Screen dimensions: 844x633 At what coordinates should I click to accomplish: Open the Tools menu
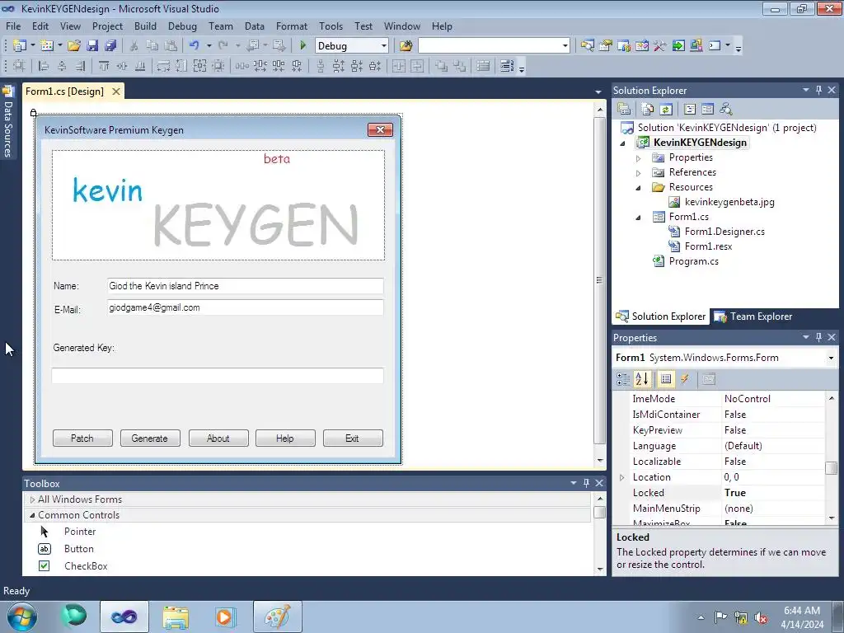point(331,26)
